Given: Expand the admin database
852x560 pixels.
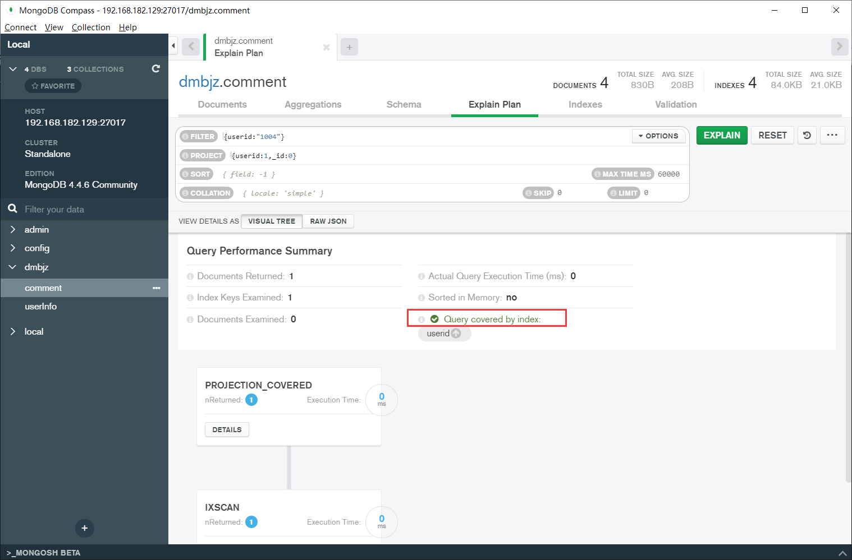Looking at the screenshot, I should [x=13, y=229].
